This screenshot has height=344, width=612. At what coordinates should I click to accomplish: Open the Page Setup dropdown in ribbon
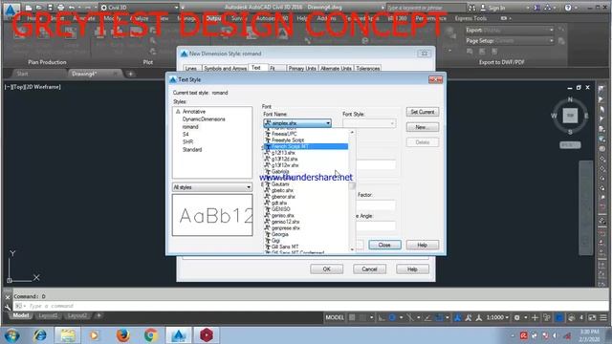(509, 40)
